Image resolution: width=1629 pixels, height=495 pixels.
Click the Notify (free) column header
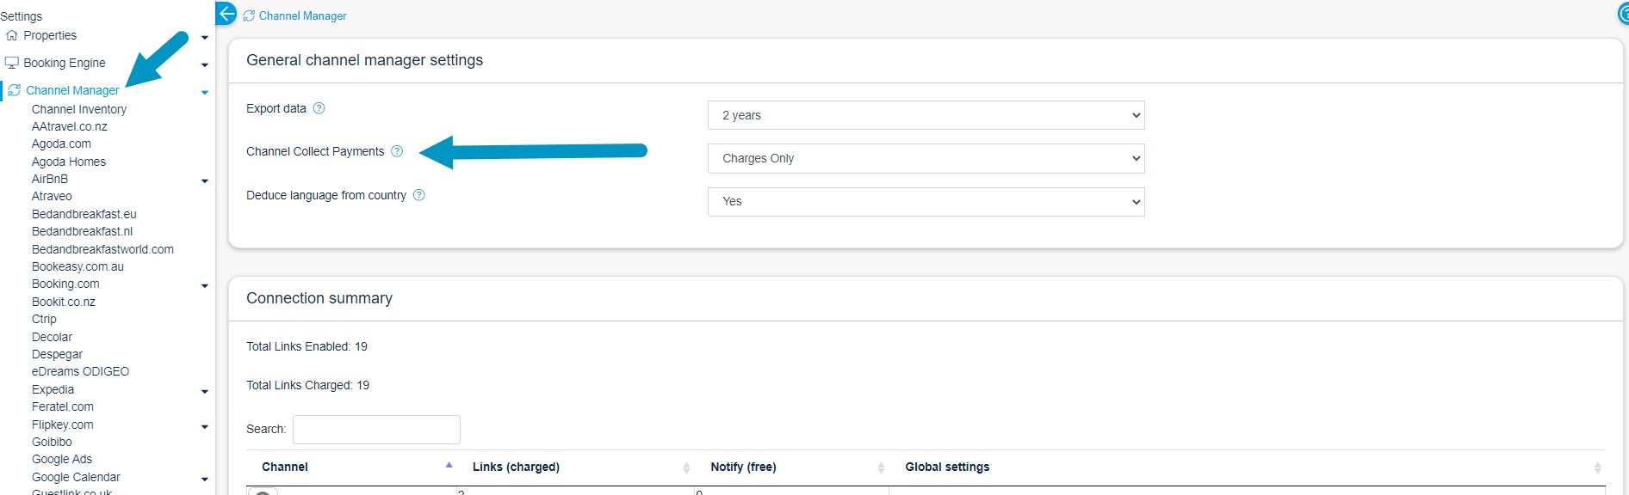(743, 467)
